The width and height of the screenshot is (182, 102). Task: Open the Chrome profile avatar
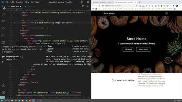pos(177,6)
